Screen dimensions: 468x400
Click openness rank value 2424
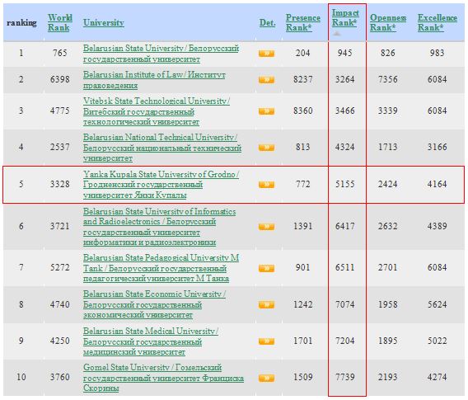coord(388,184)
